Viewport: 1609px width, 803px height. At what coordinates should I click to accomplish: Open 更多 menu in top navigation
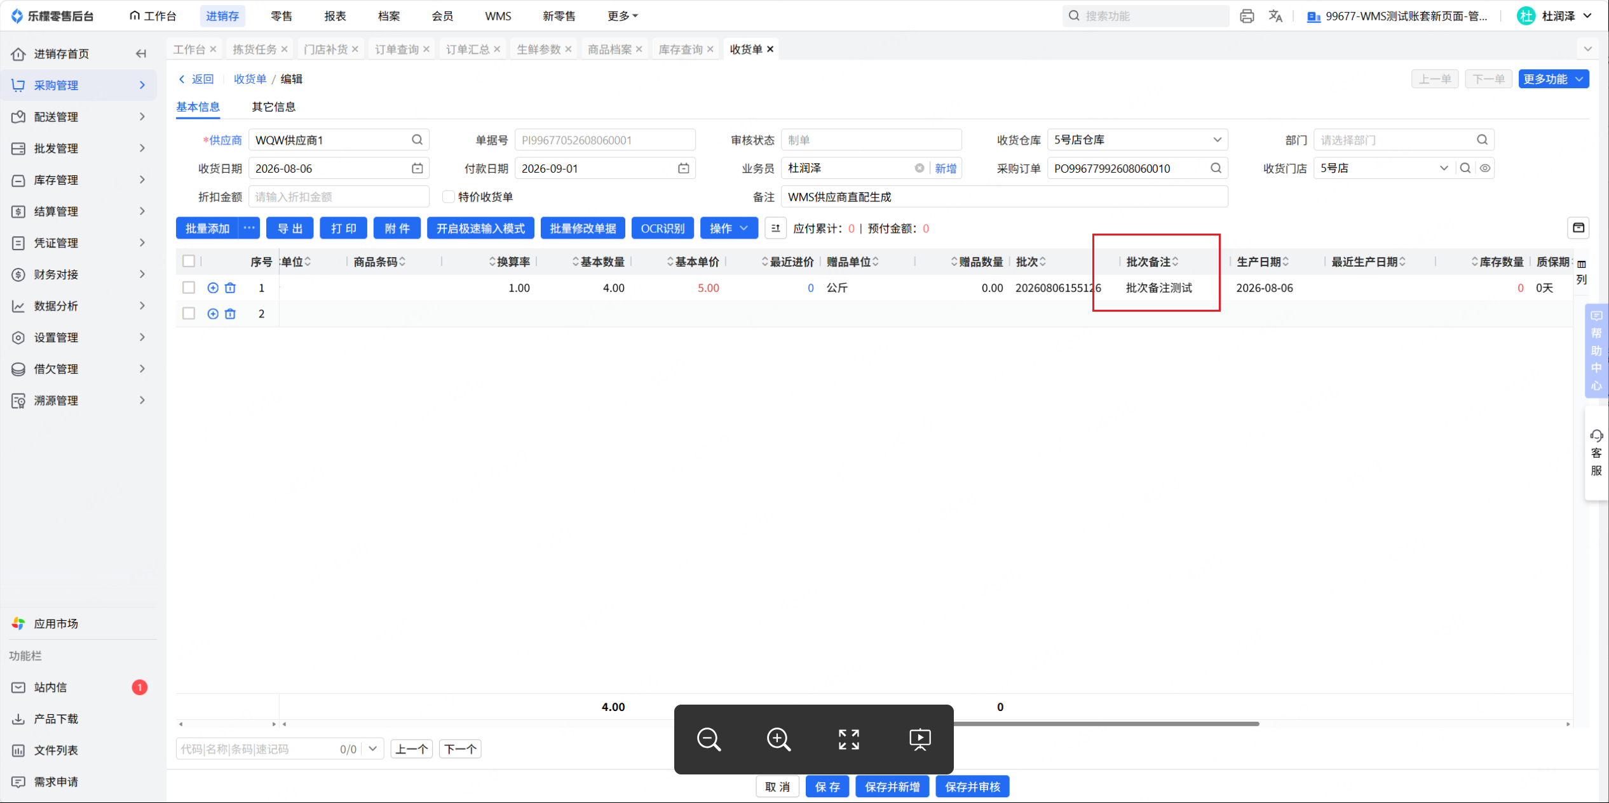(x=622, y=16)
